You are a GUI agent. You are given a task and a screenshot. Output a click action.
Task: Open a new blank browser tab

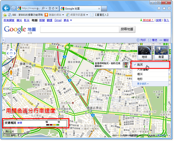point(104,9)
